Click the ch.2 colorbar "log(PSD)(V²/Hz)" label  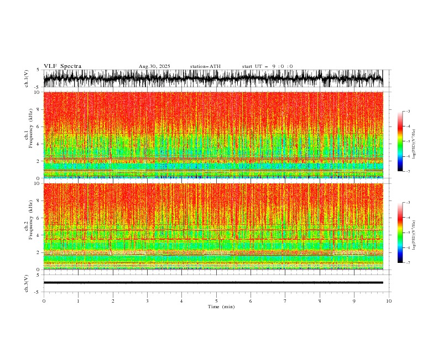click(414, 235)
